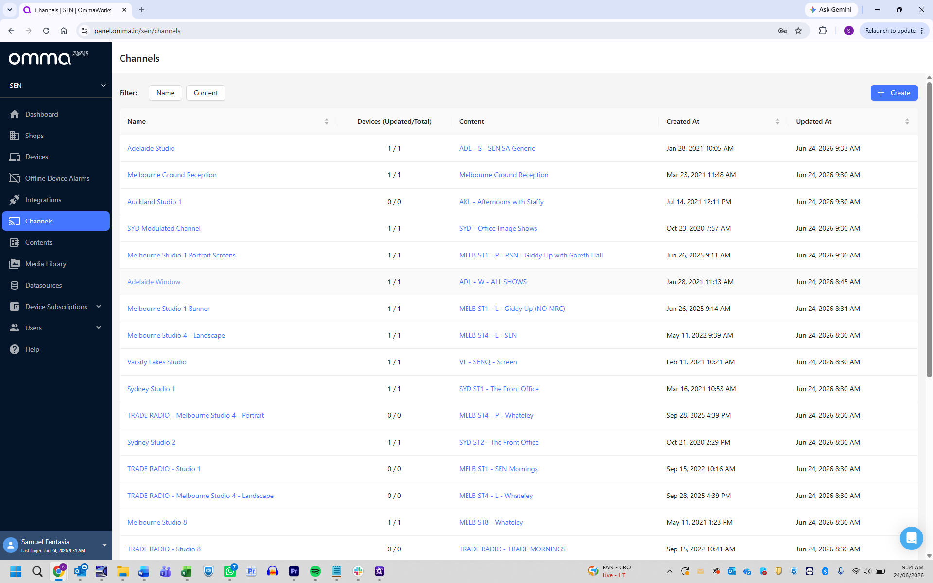The height and width of the screenshot is (583, 933).
Task: Click the Datasources database icon
Action: coord(15,285)
